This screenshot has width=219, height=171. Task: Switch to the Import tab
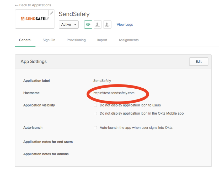coord(102,40)
